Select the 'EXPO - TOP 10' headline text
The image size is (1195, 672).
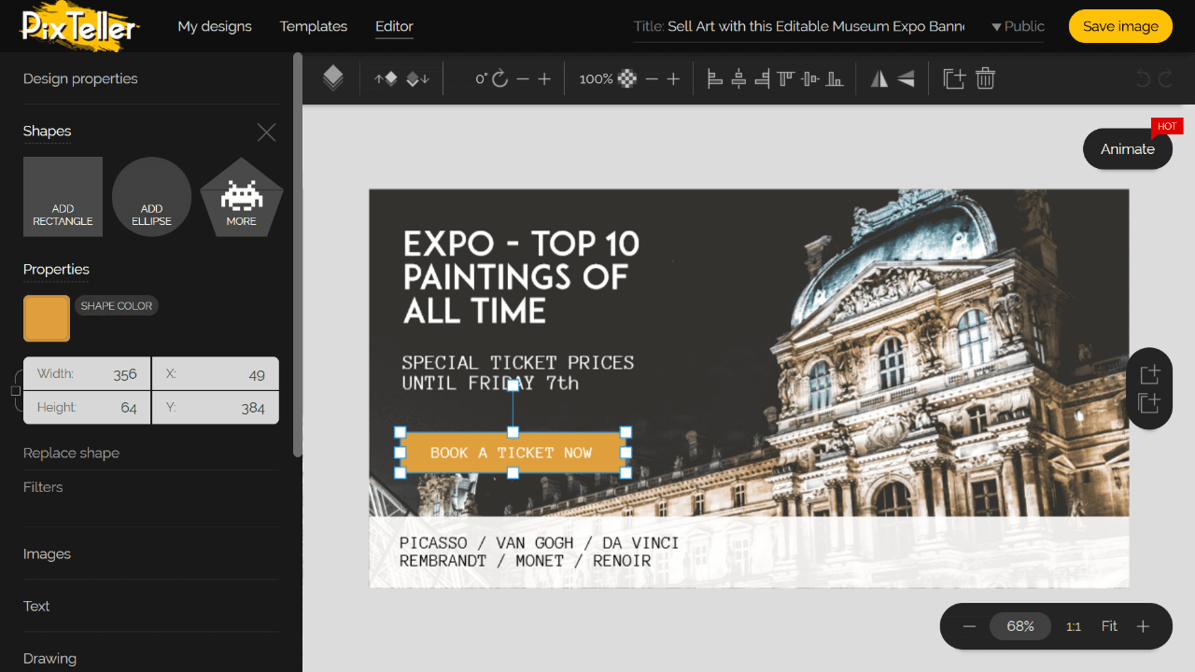(x=521, y=276)
